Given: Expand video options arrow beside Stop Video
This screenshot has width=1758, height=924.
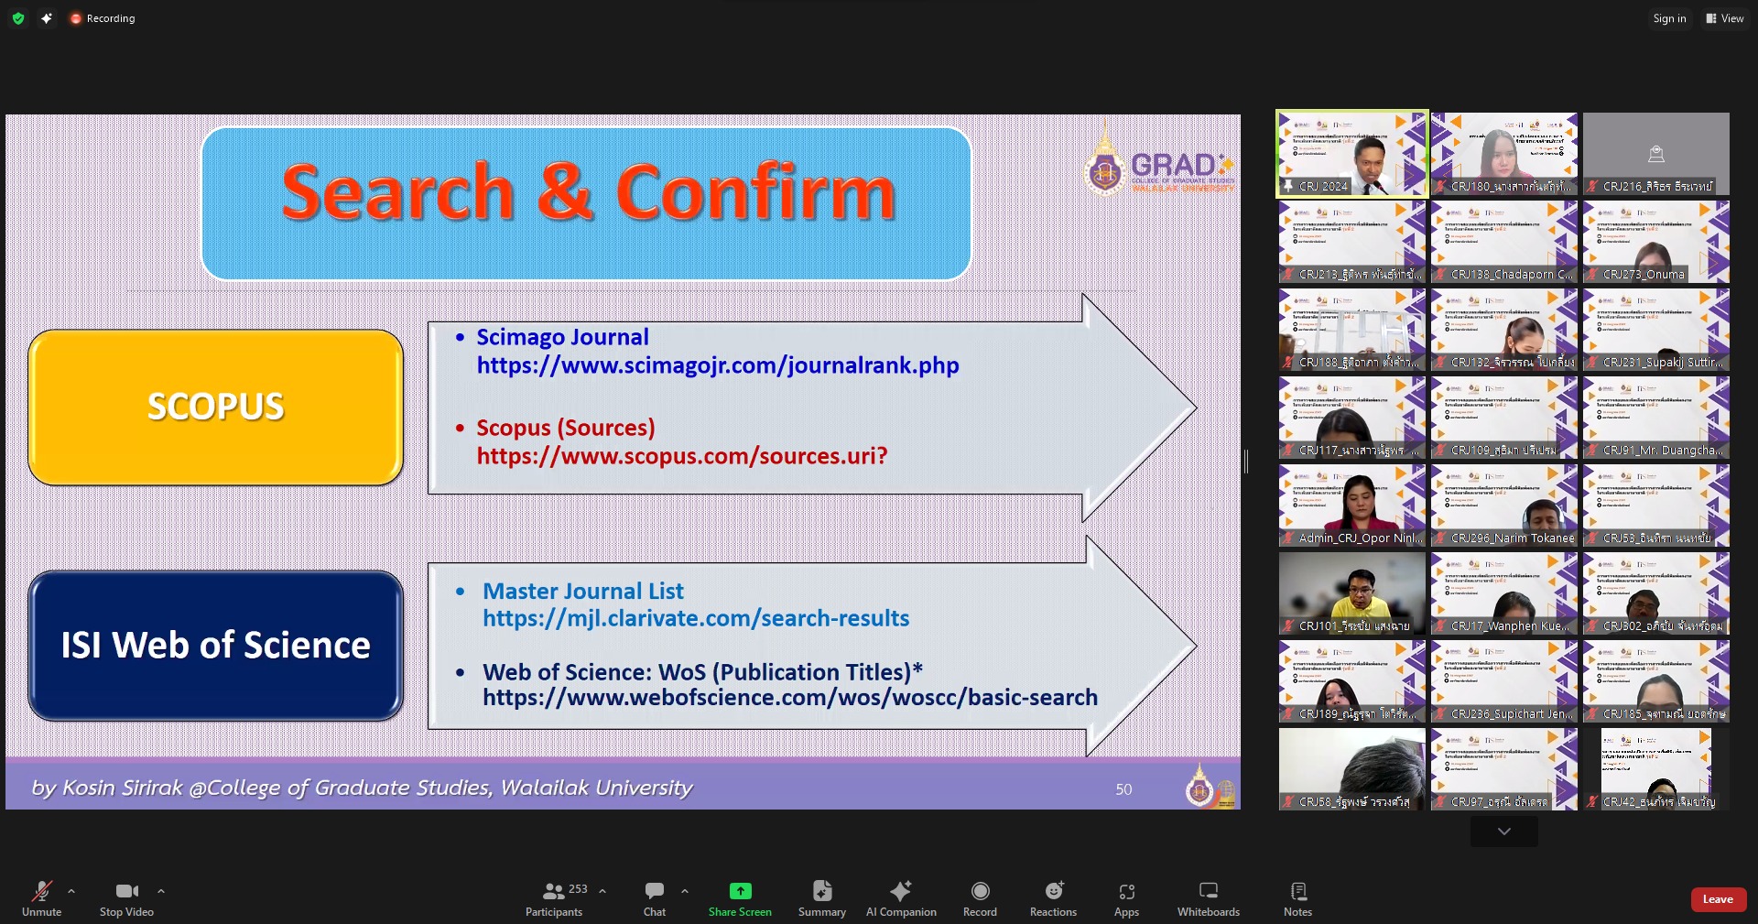Looking at the screenshot, I should coord(161,890).
